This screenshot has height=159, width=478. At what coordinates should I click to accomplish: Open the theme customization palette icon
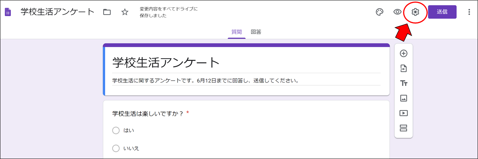click(x=379, y=12)
